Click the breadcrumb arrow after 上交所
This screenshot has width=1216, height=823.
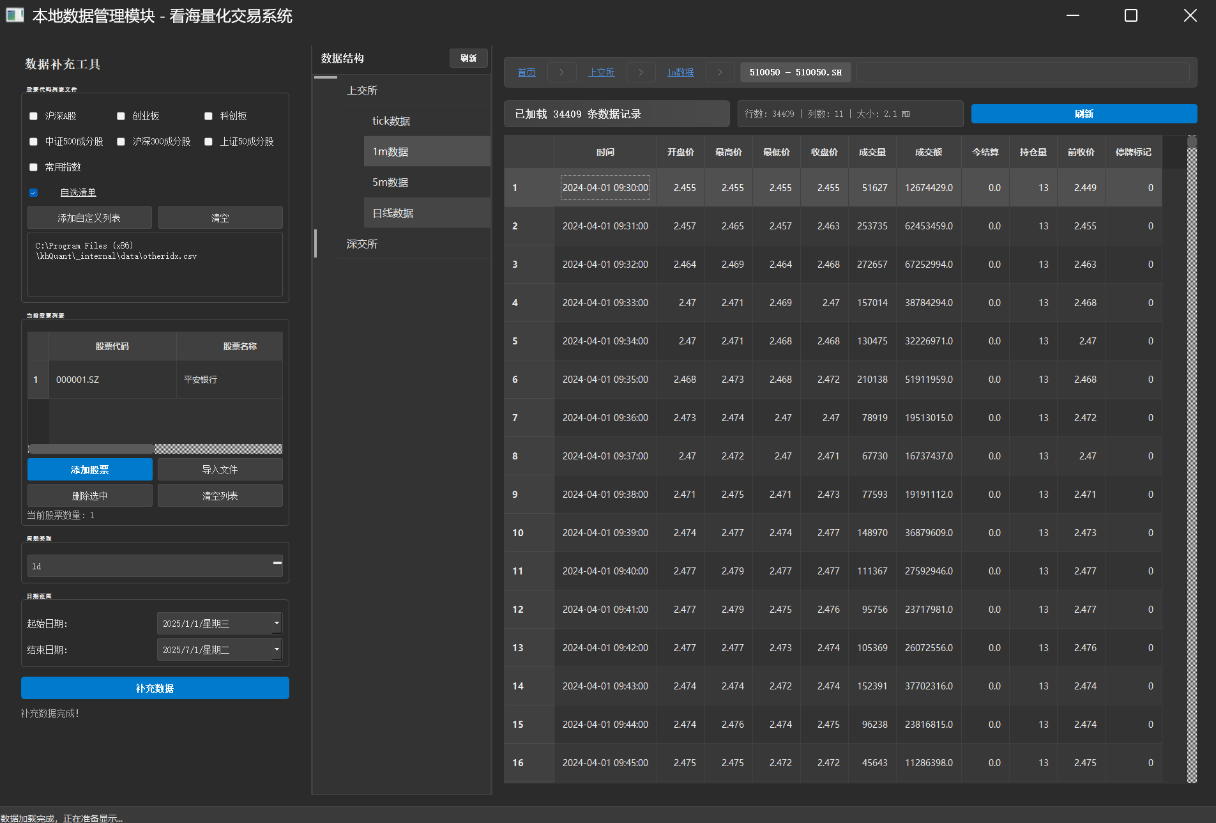click(x=641, y=72)
